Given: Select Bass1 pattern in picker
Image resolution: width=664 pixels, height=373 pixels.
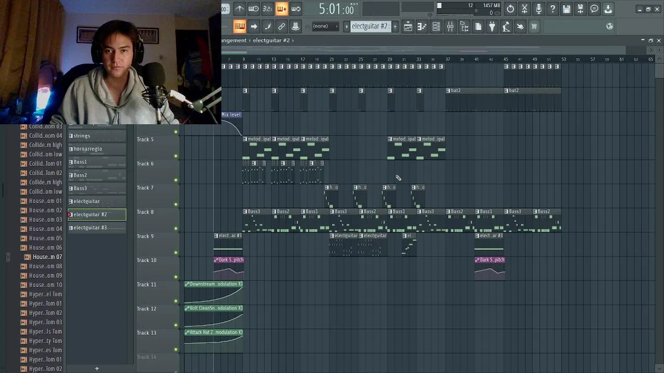Looking at the screenshot, I should [x=97, y=162].
